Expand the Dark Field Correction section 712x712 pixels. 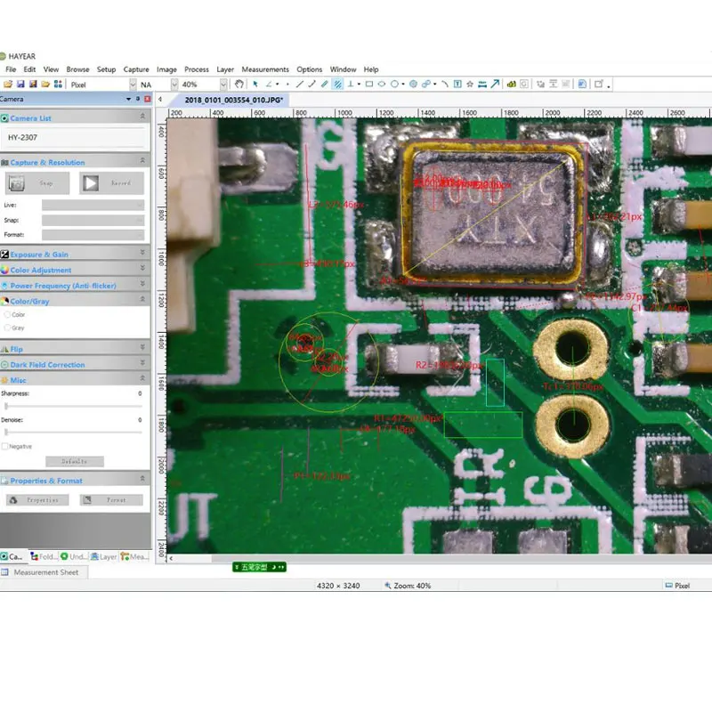tap(142, 363)
